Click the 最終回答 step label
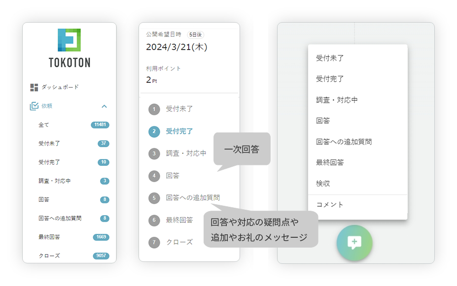 coord(179,220)
